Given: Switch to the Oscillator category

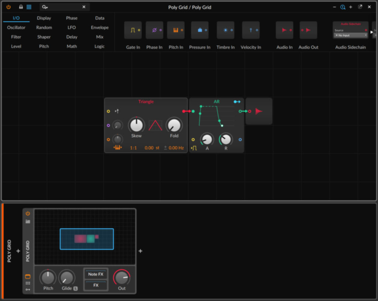Looking at the screenshot, I should [x=16, y=27].
